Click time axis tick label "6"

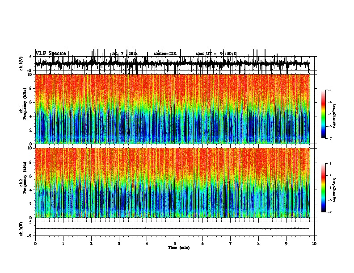pos(203,244)
